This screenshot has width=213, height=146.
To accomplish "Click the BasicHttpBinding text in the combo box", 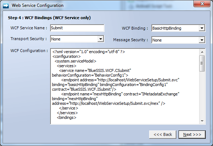I will coord(167,28).
